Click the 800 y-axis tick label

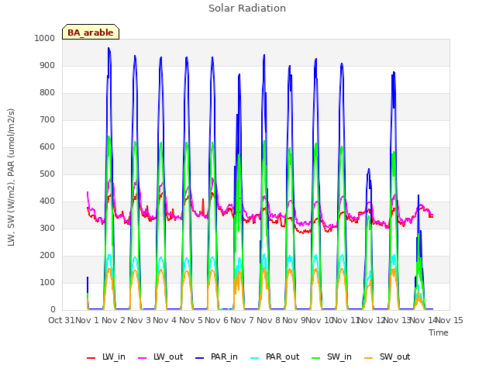[47, 93]
